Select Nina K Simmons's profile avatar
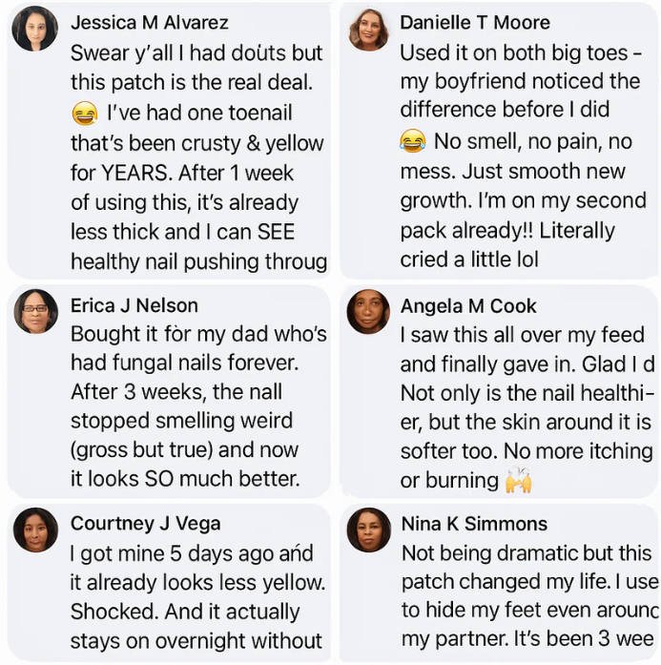The width and height of the screenshot is (661, 665). (x=367, y=530)
